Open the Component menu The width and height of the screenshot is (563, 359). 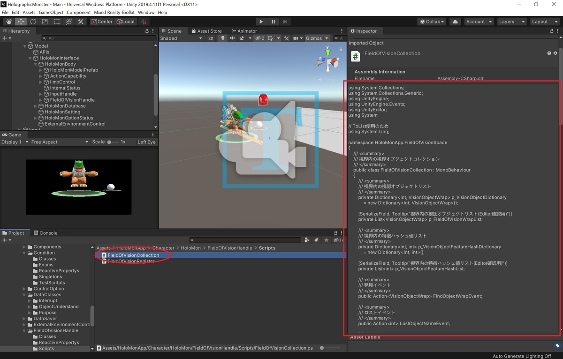(x=79, y=12)
